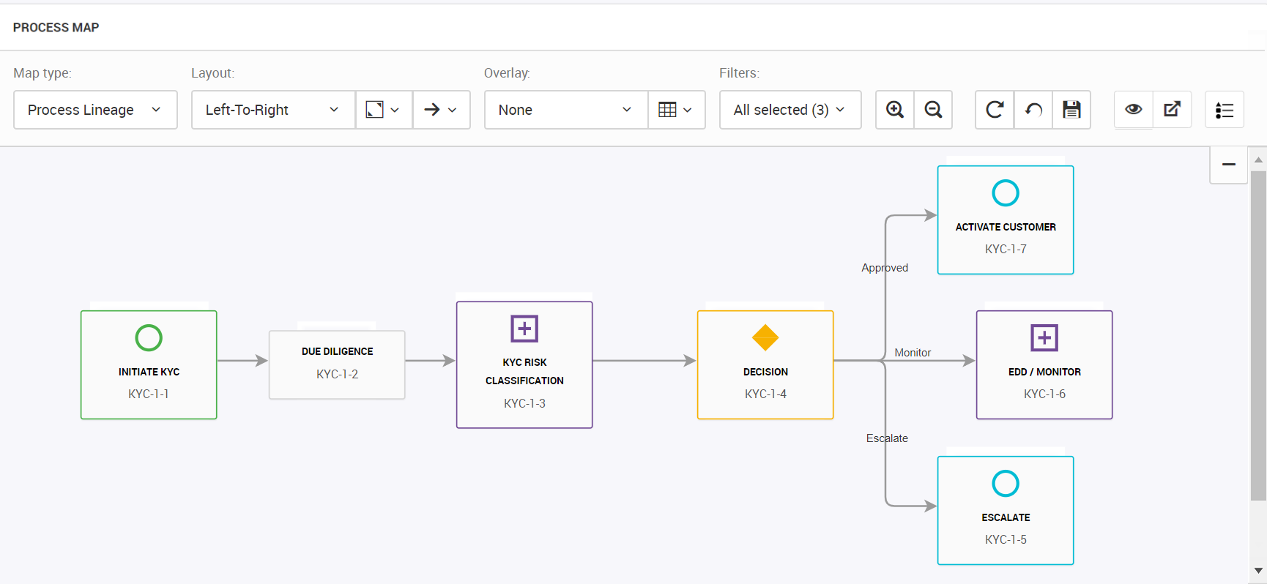Click the KYC-1-4 identifier text
This screenshot has height=584, width=1267.
click(x=765, y=394)
